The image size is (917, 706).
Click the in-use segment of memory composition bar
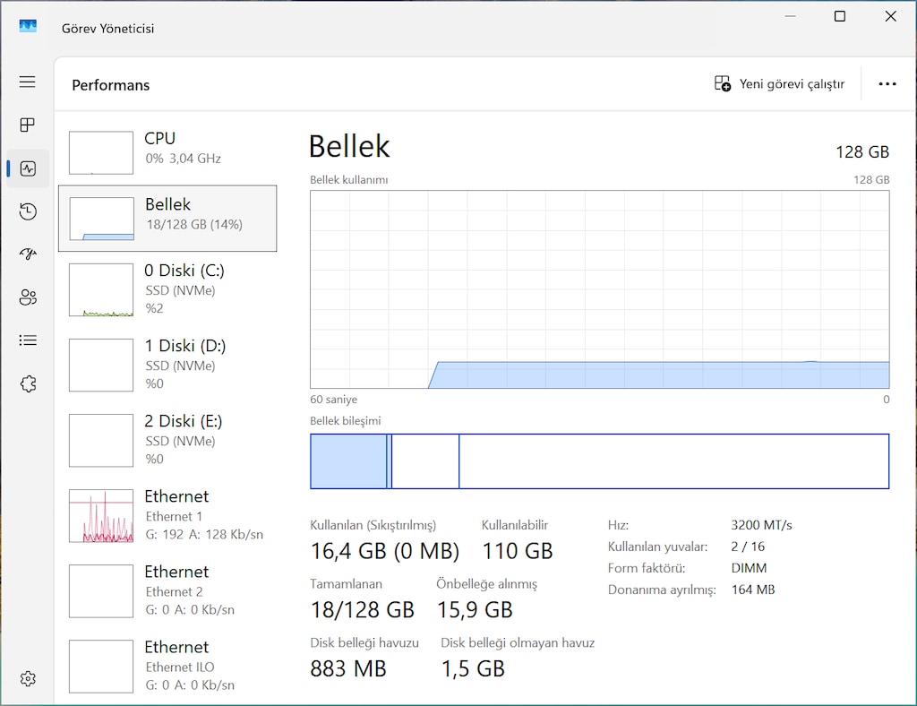pyautogui.click(x=348, y=461)
